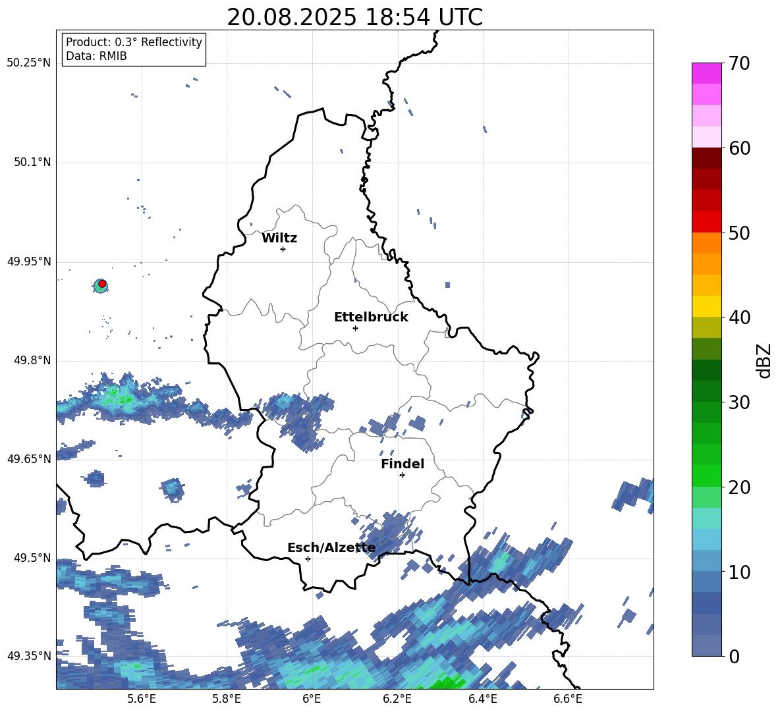780x712 pixels.
Task: Click the orange colorbar segment below 50
Action: (x=706, y=242)
